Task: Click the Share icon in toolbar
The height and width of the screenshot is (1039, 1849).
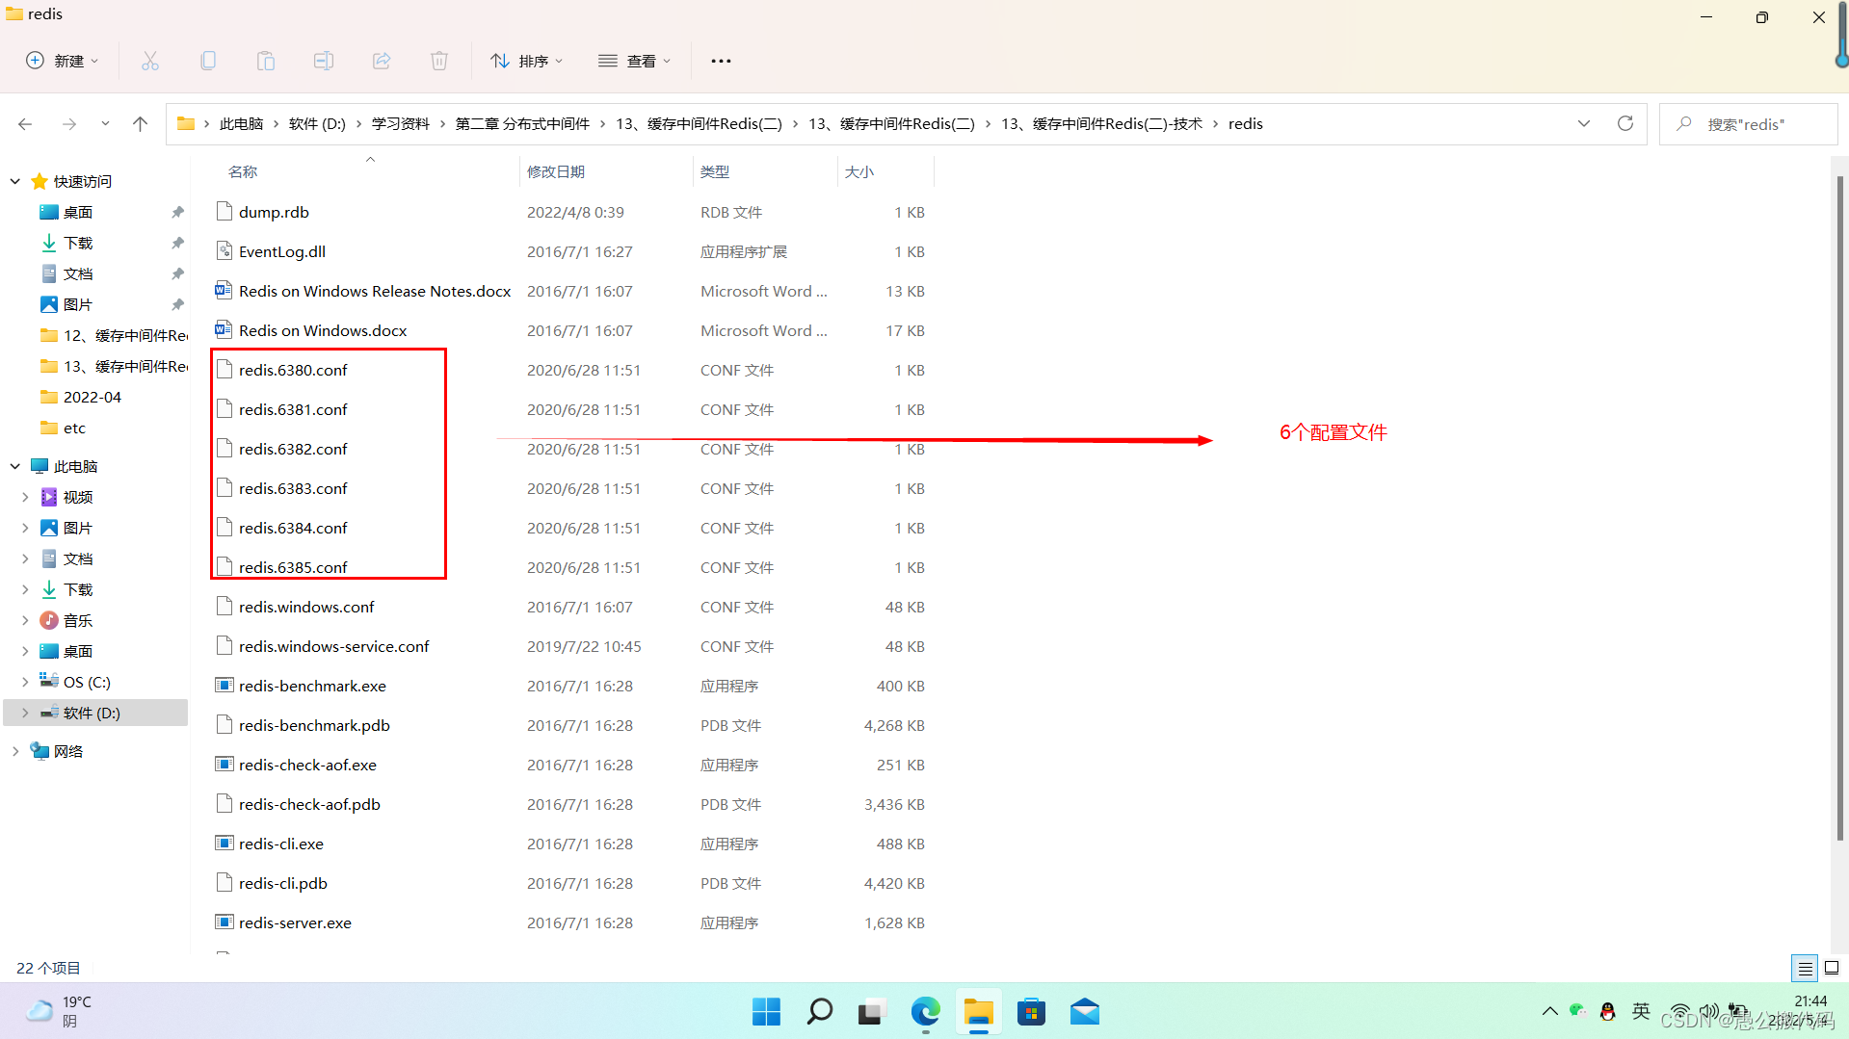Action: click(382, 61)
